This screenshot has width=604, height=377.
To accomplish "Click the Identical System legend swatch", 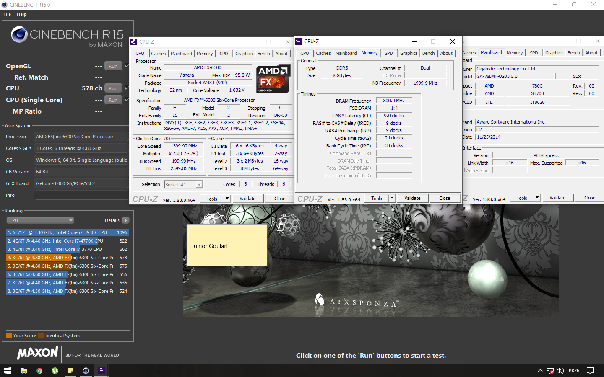I will (41, 335).
